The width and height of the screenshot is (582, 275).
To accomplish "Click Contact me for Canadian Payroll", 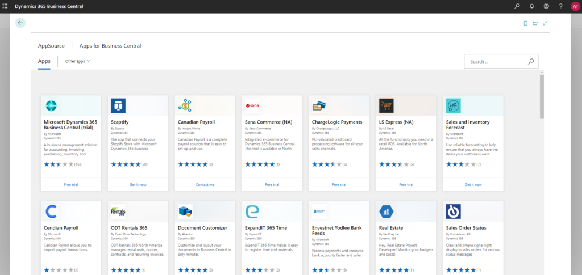I will point(205,184).
